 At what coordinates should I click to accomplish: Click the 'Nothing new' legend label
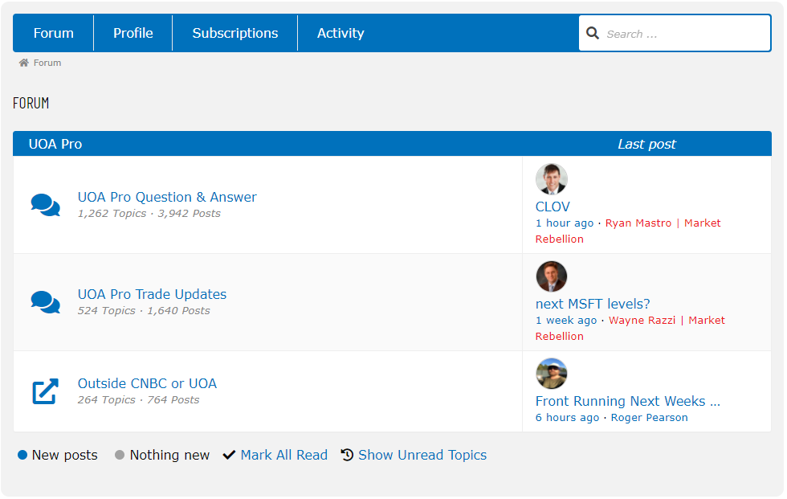pyautogui.click(x=169, y=455)
